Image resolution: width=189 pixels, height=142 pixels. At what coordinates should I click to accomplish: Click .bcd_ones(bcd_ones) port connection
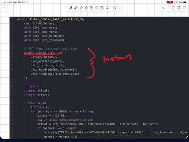click(x=47, y=61)
